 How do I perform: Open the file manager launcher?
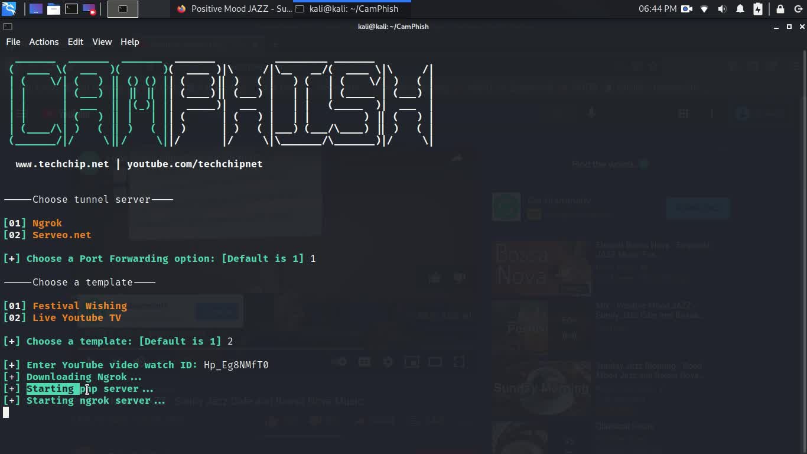tap(54, 9)
